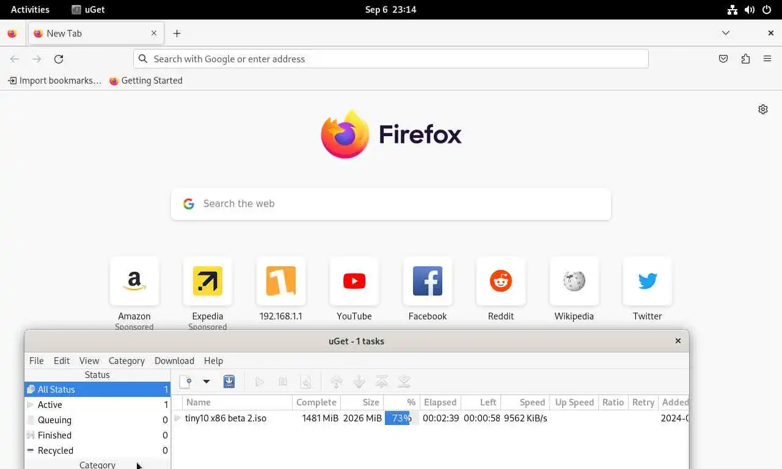Close the New Tab tab

(154, 34)
